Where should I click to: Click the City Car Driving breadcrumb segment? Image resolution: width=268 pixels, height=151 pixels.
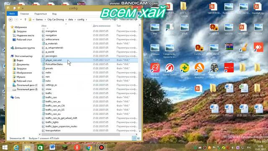[56, 20]
